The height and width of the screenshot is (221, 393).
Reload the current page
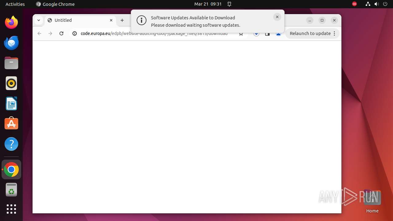[61, 33]
